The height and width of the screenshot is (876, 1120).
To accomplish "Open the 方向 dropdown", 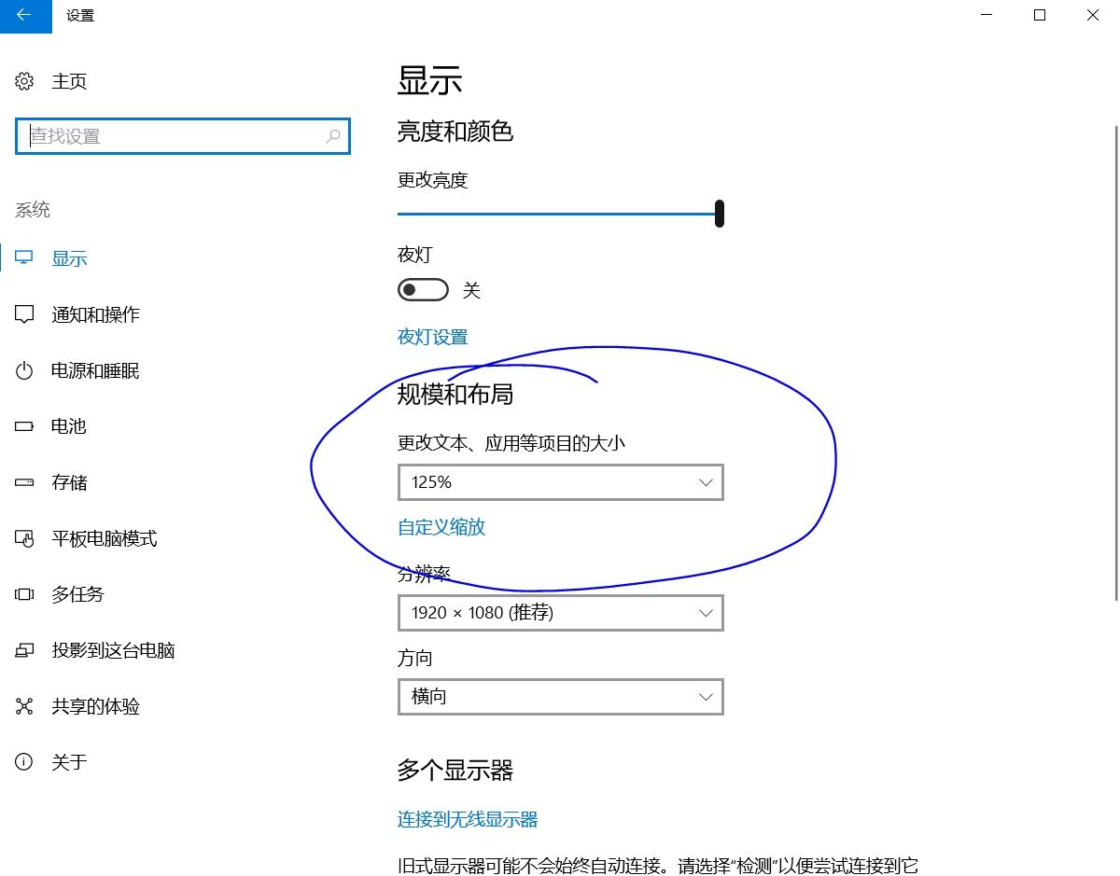I will point(560,697).
